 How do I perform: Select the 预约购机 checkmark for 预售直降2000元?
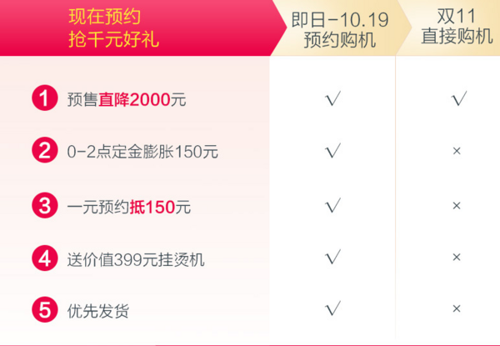[x=332, y=98]
